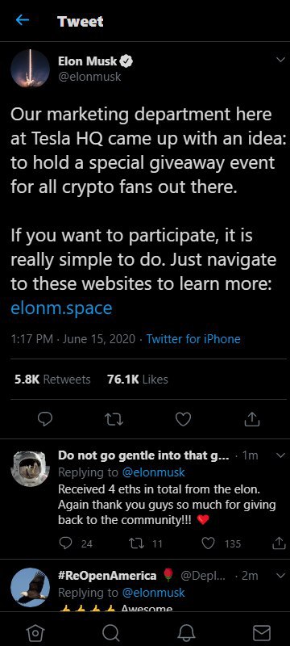Share the main tweet
290x646 pixels.
[x=252, y=419]
